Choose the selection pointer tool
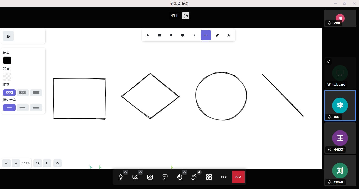 148,35
